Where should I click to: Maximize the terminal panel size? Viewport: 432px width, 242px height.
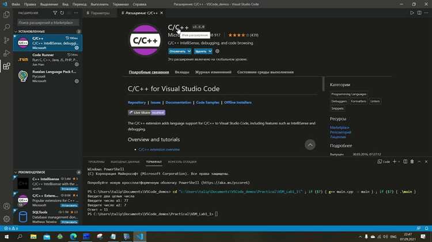[419, 162]
